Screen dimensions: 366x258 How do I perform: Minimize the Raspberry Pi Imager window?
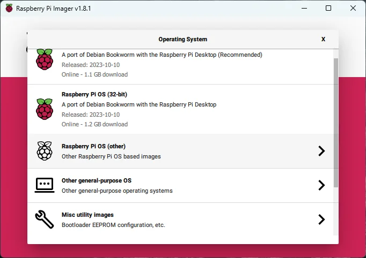[x=304, y=9]
